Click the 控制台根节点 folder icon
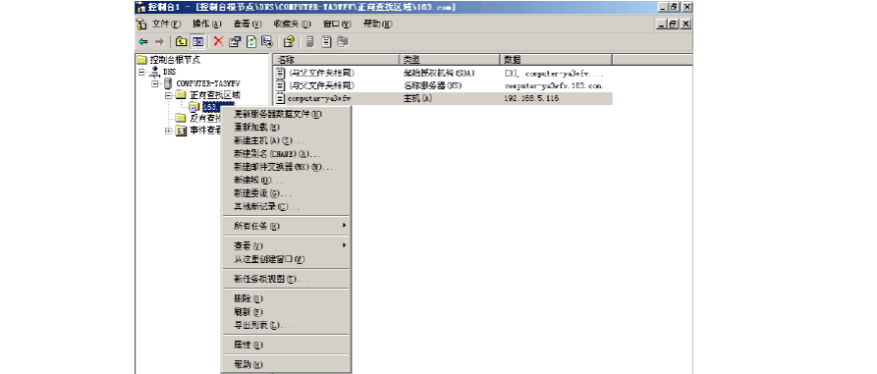Viewport: 877px width, 374px height. pos(142,59)
